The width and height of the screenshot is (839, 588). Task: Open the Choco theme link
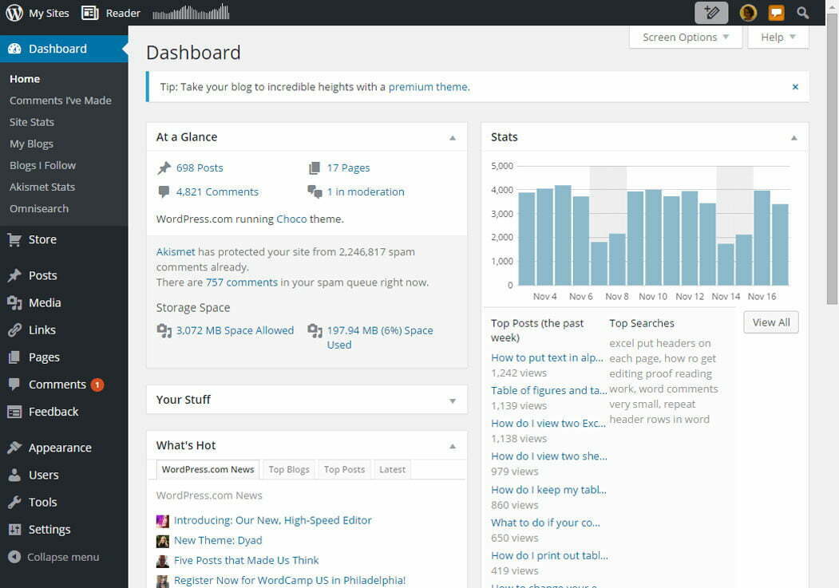(291, 219)
